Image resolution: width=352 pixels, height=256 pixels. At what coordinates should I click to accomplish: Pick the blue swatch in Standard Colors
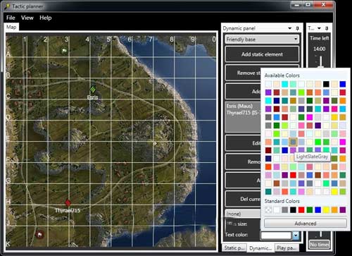click(318, 209)
